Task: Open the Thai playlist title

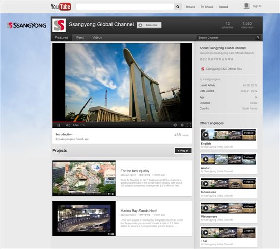Action: click(204, 241)
